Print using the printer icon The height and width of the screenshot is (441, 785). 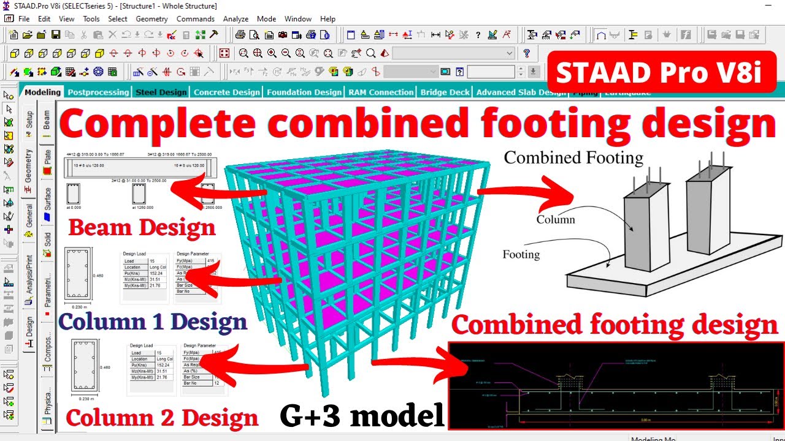tap(240, 35)
